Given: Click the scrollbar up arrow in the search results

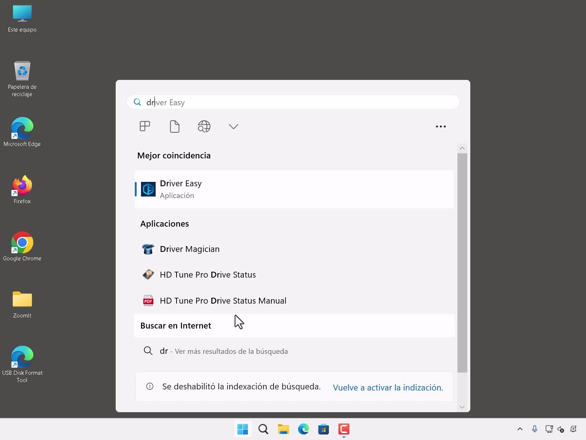Looking at the screenshot, I should pyautogui.click(x=462, y=148).
